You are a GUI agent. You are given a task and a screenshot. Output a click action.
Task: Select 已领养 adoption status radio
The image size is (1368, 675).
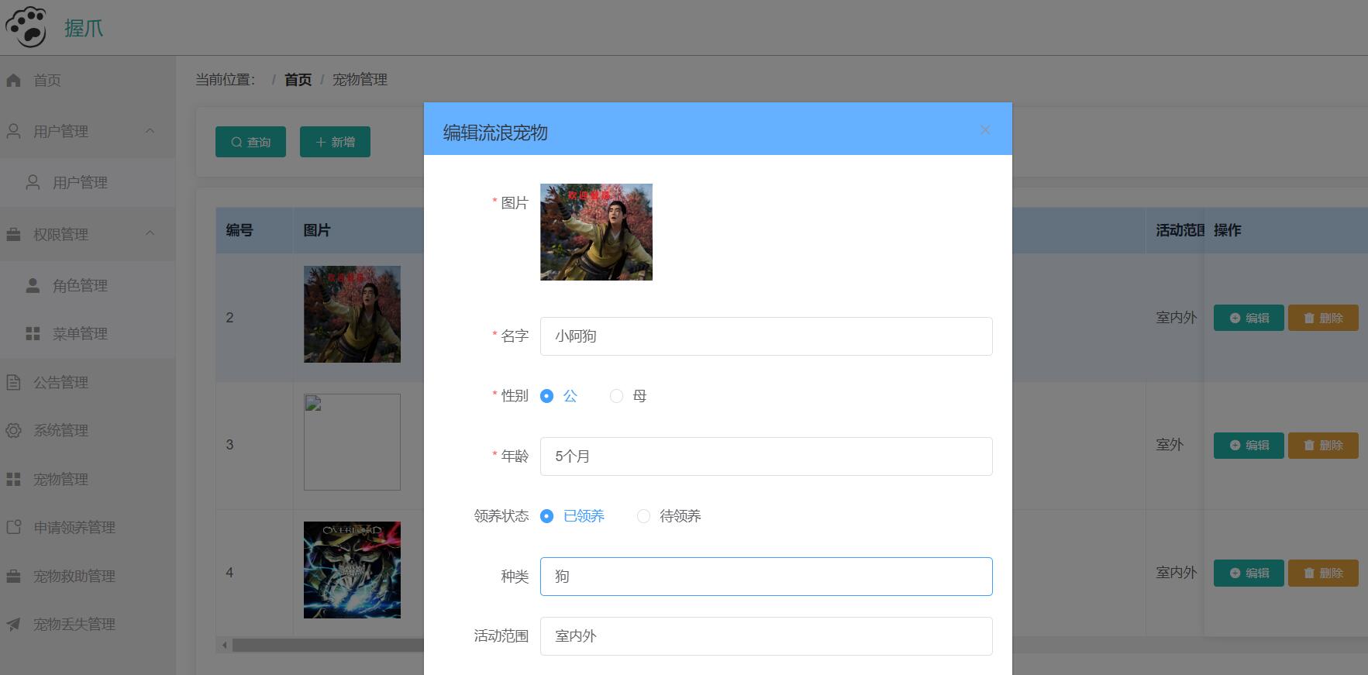coord(547,516)
